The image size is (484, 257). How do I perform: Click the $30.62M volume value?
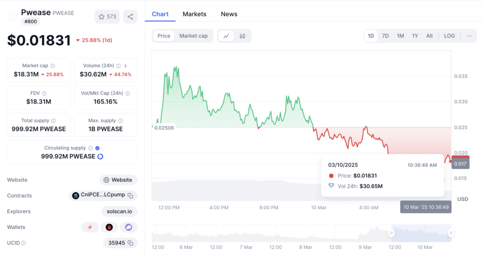(x=93, y=75)
